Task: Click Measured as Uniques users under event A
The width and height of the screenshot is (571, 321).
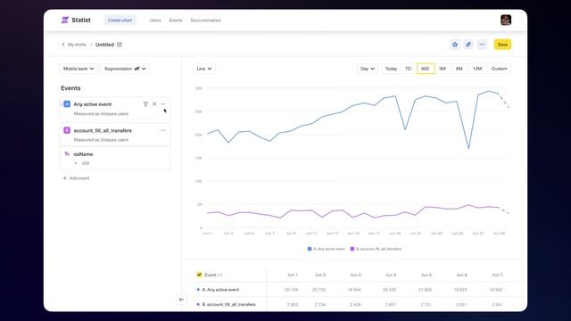Action: (101, 113)
